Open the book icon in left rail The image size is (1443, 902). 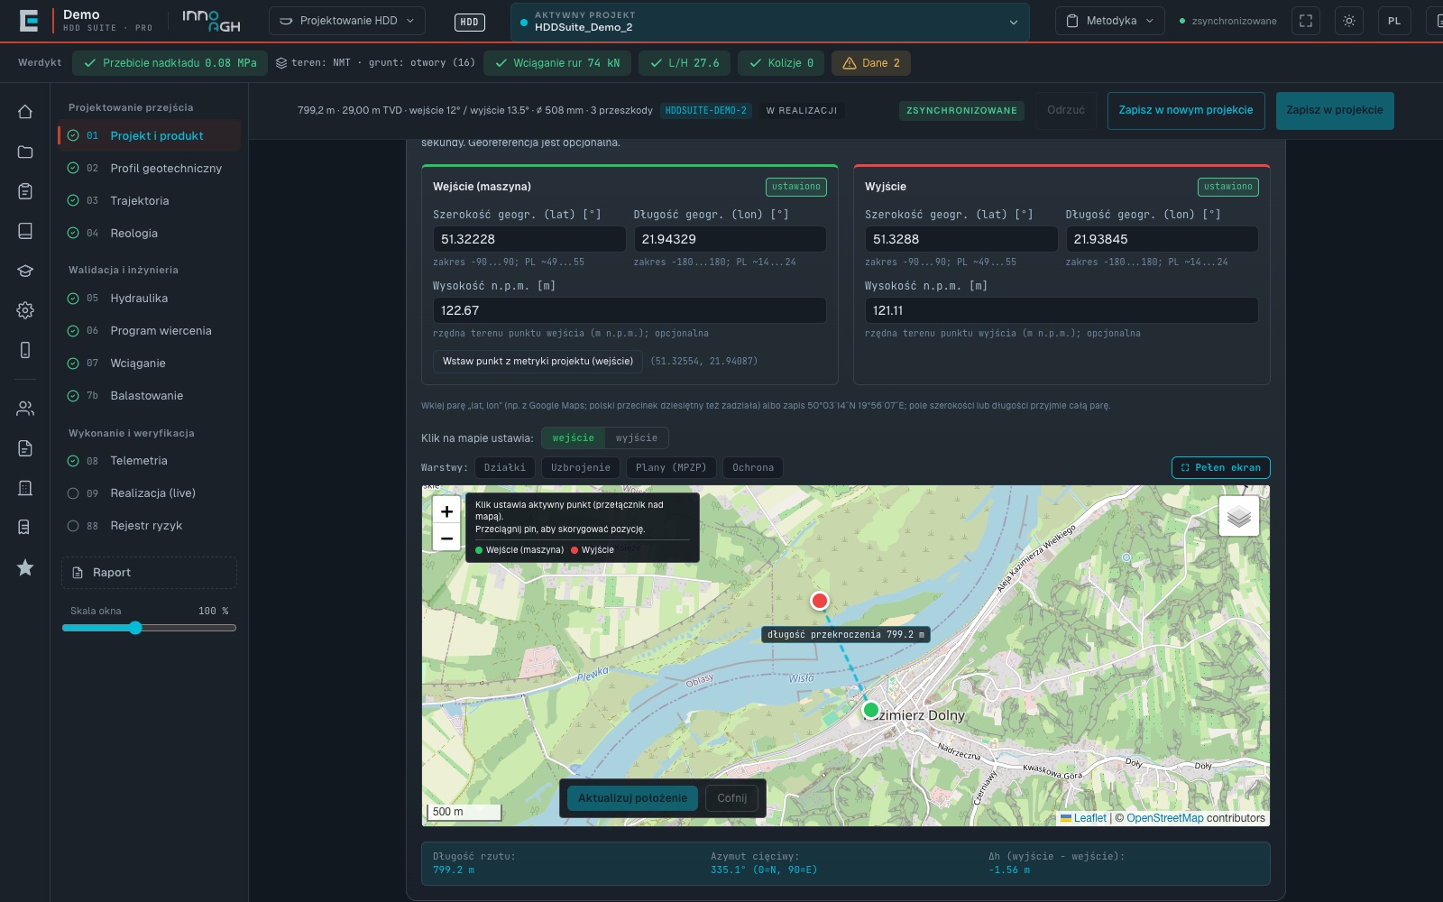click(x=25, y=231)
